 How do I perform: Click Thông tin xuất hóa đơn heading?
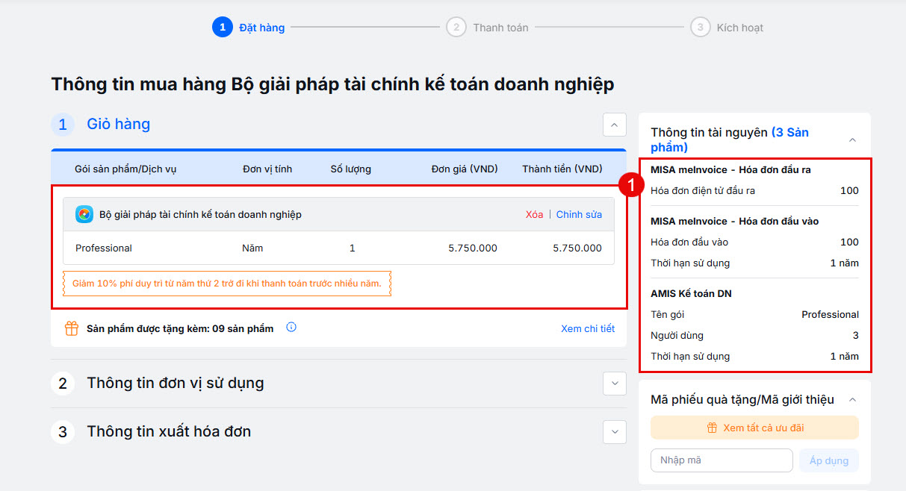coord(169,432)
